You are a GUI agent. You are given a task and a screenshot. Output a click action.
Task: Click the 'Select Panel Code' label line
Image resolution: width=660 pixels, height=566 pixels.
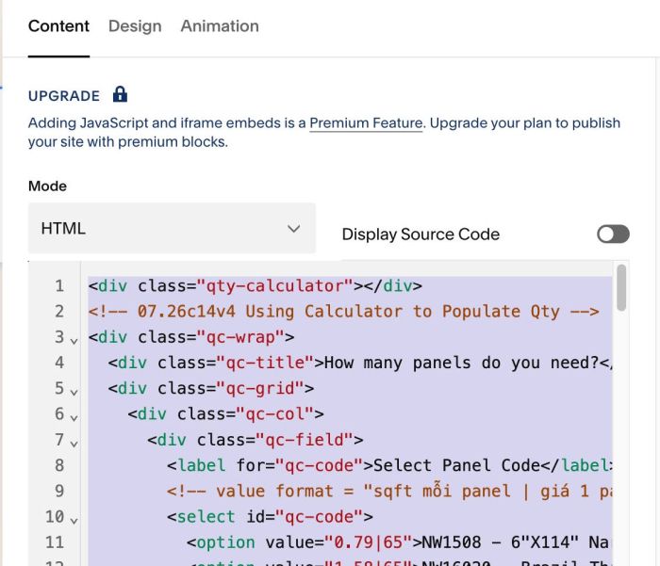point(389,465)
